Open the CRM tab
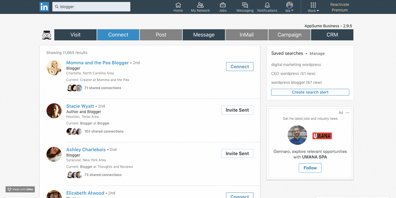 [x=332, y=35]
